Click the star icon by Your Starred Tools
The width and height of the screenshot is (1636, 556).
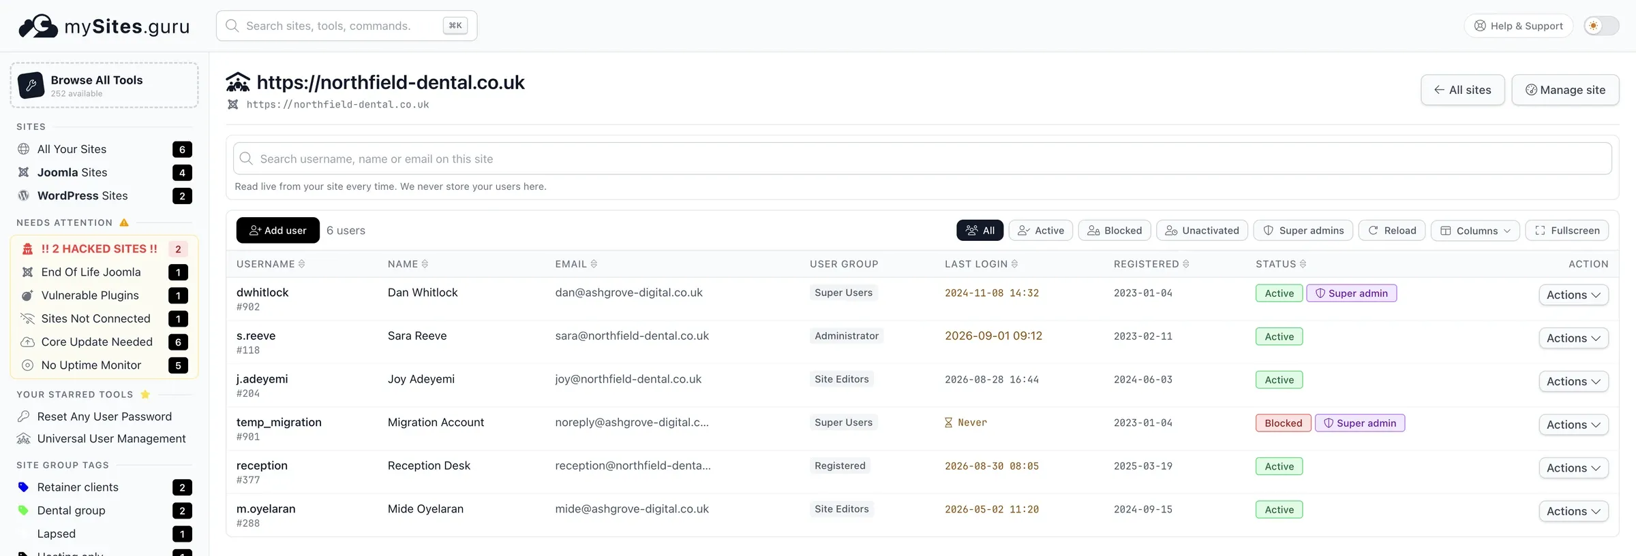[x=145, y=394]
